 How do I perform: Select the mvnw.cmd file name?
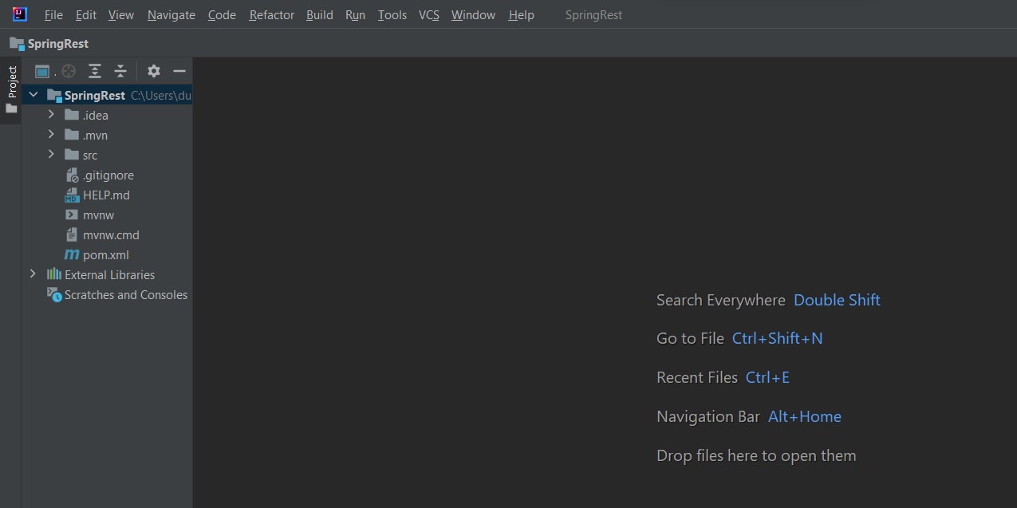pos(111,234)
